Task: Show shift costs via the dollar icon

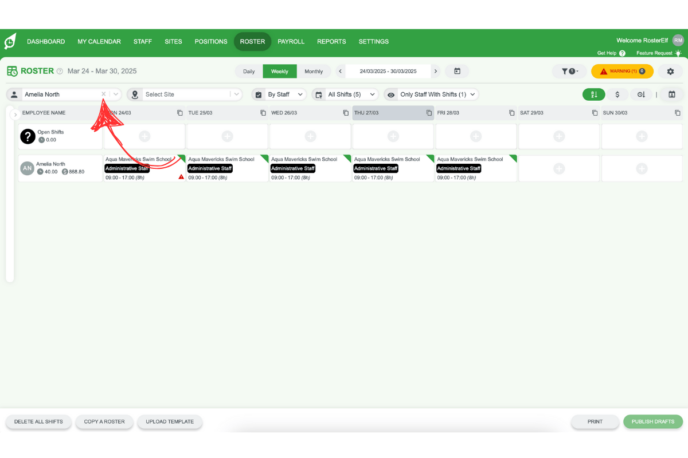Action: tap(617, 94)
